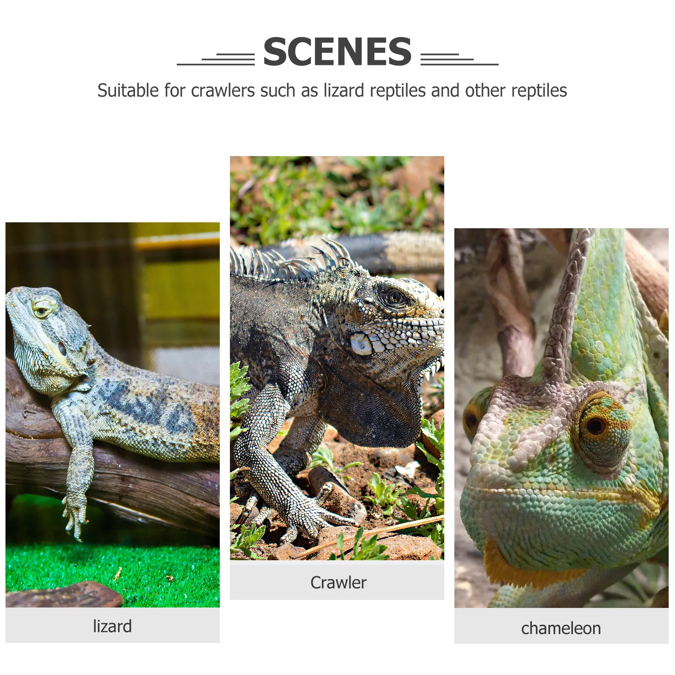Select the iguana crawler photo
The image size is (675, 675).
tap(337, 358)
